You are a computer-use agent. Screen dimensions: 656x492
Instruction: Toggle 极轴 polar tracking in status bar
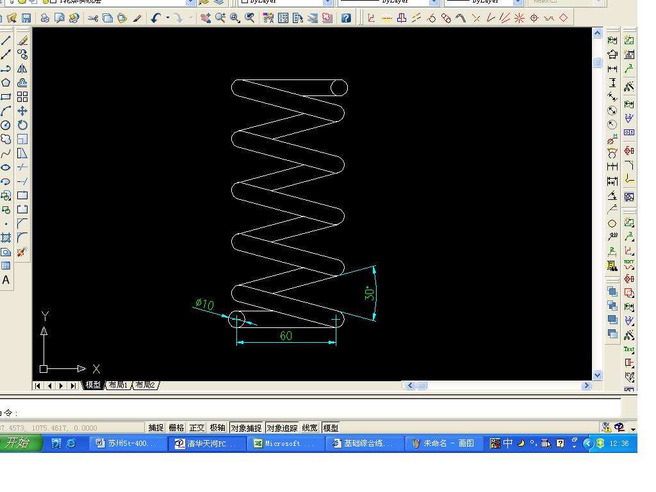point(217,427)
